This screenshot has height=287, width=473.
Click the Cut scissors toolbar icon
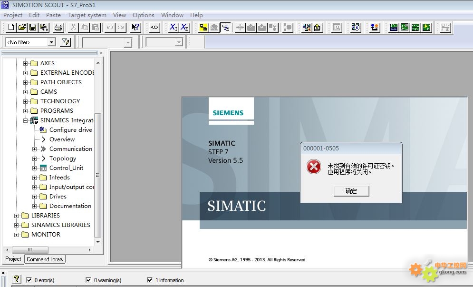[73, 28]
